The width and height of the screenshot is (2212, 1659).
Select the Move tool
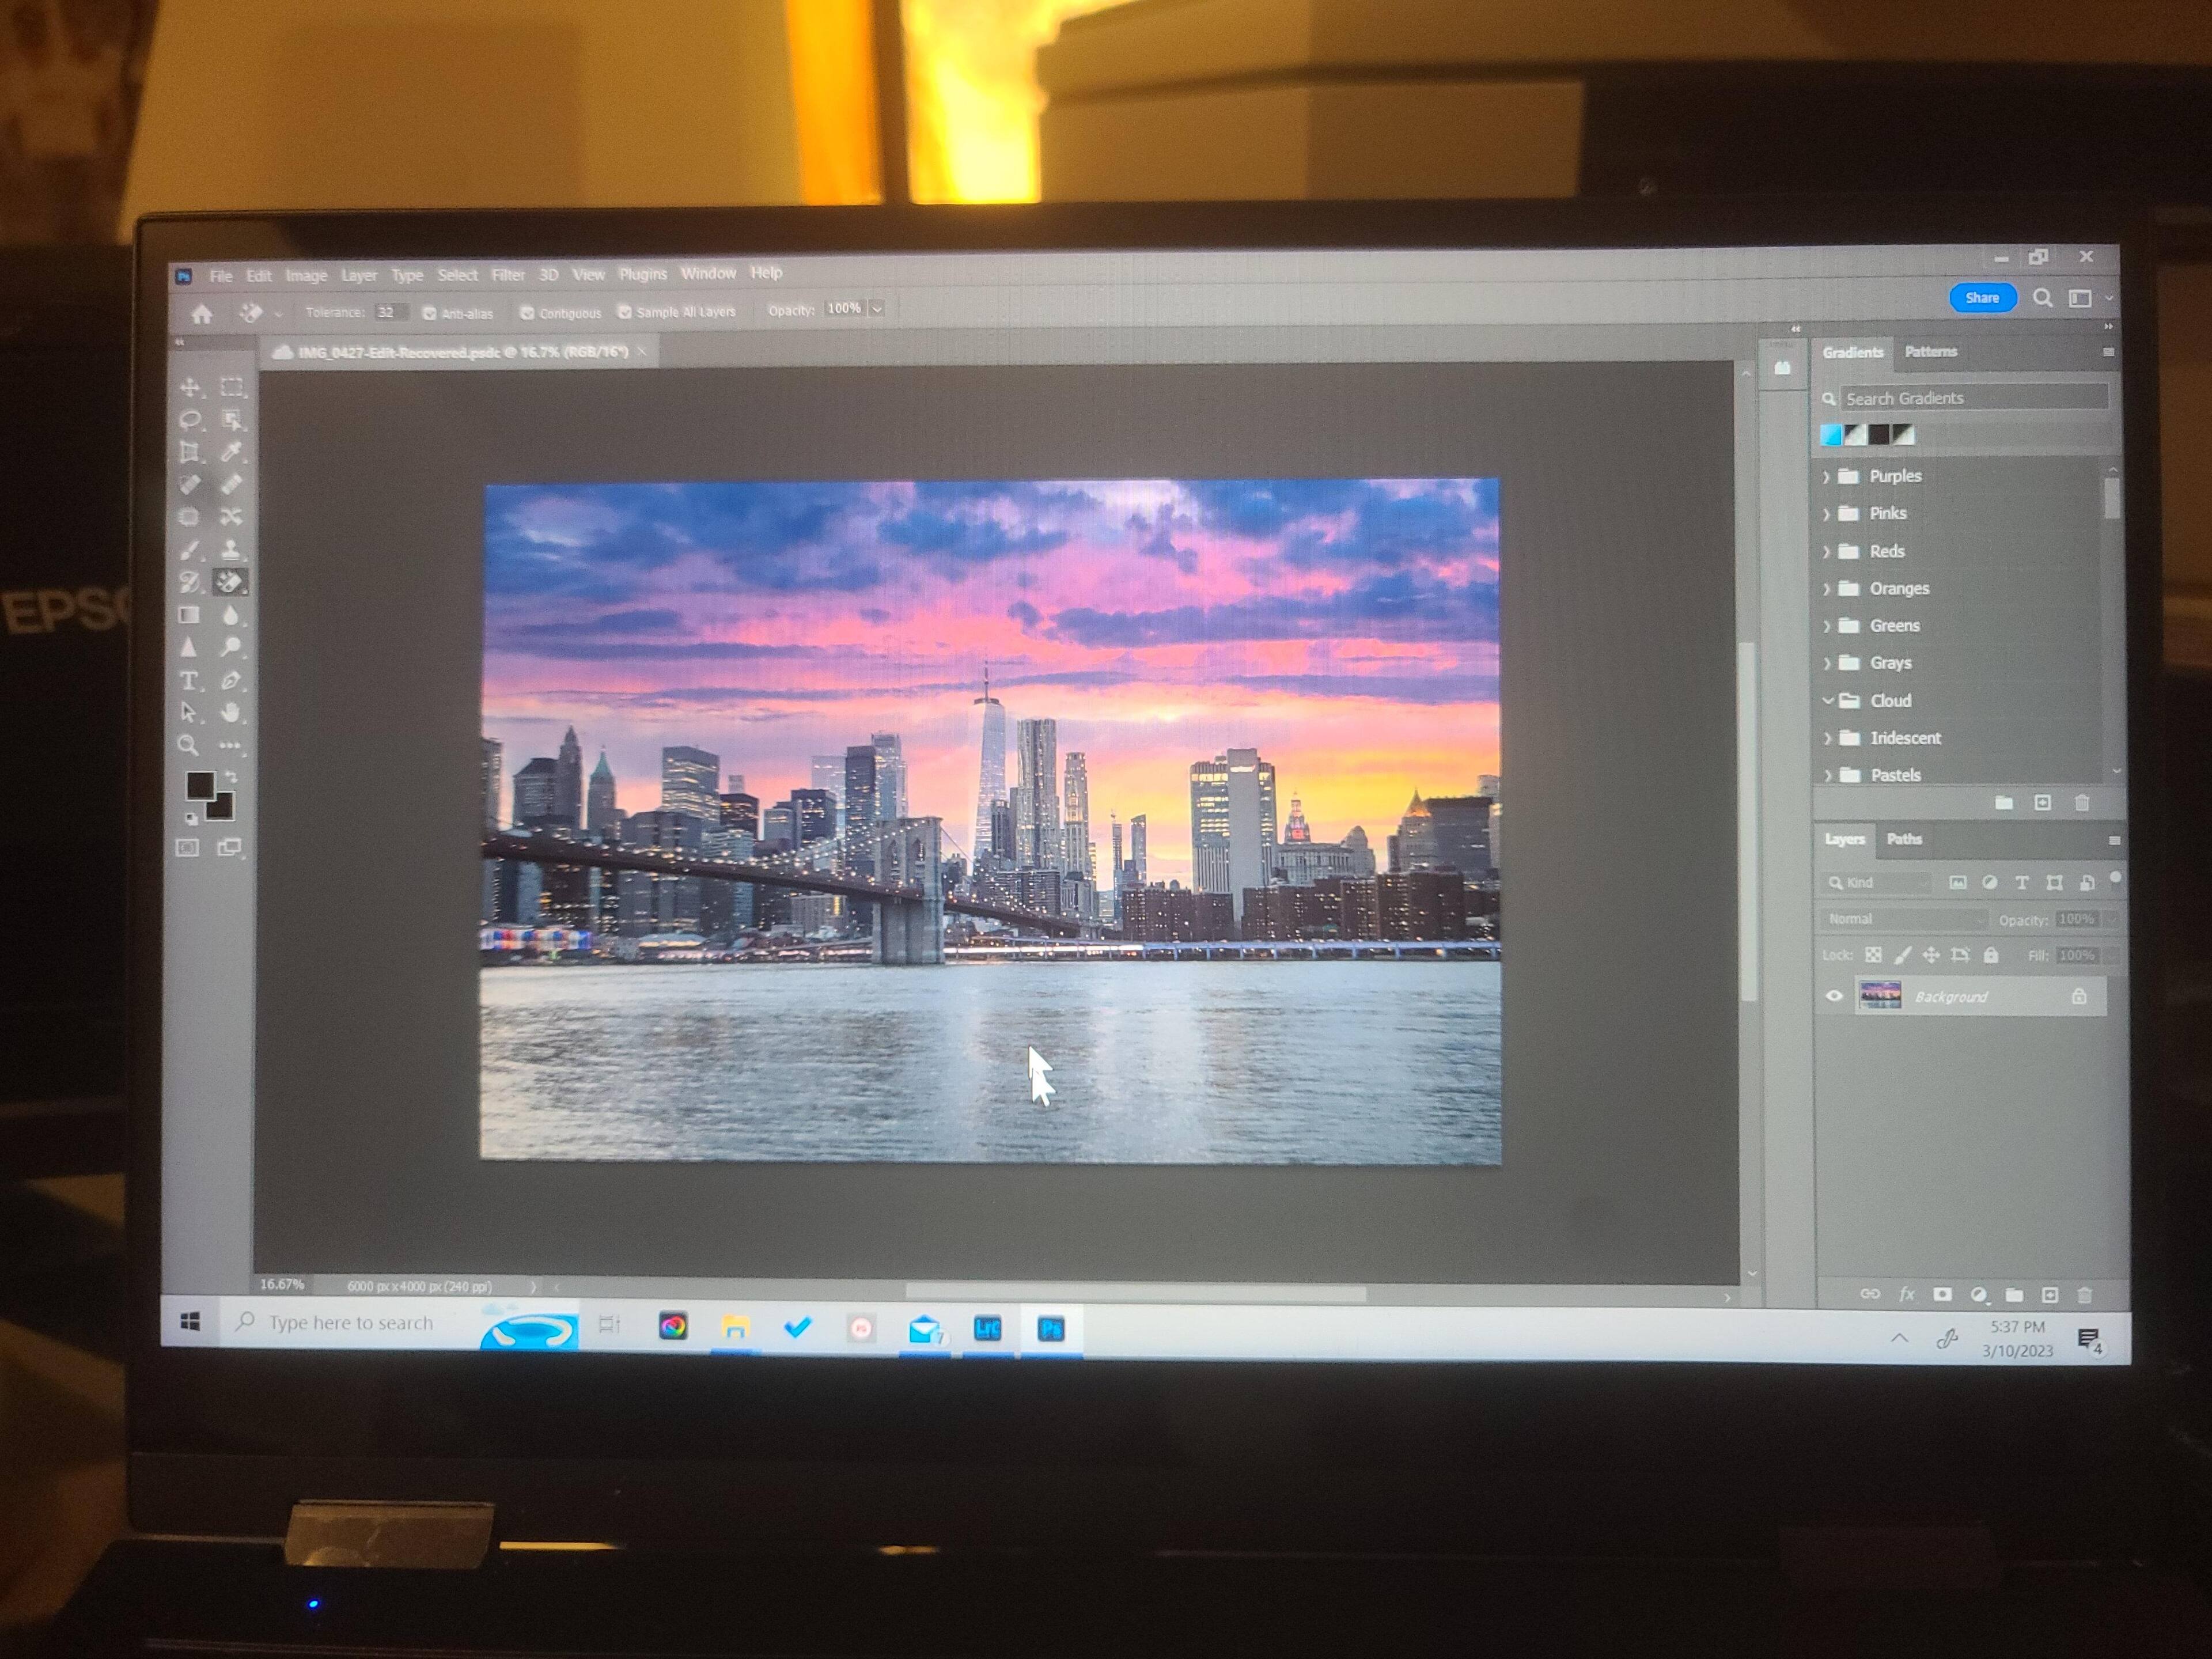(x=190, y=388)
